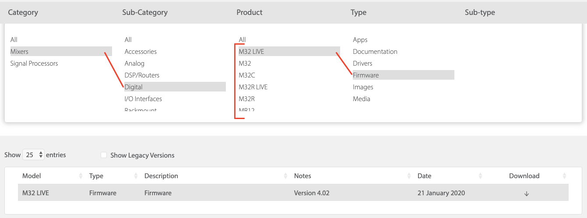Choose Accessories sub-category
Viewport: 587px width, 218px height.
click(141, 52)
